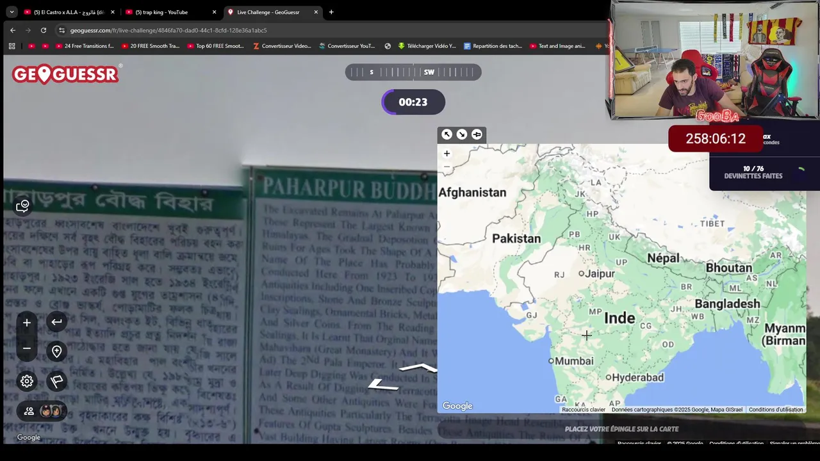The height and width of the screenshot is (461, 820).
Task: Move forward using the street view arrow
Action: [x=420, y=368]
